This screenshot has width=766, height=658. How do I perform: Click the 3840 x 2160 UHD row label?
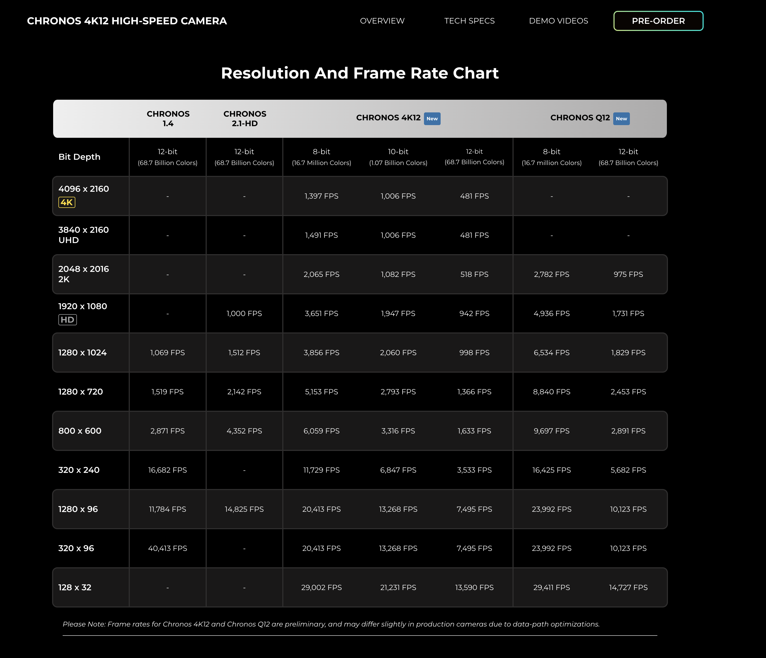(84, 235)
